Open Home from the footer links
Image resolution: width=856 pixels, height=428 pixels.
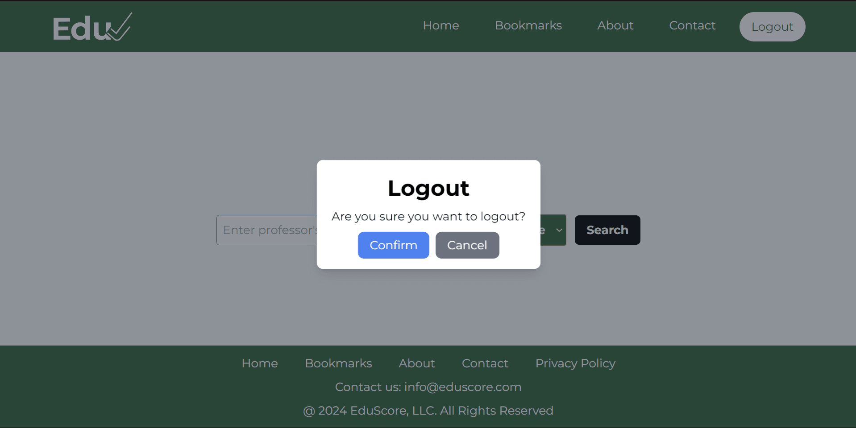click(x=259, y=363)
